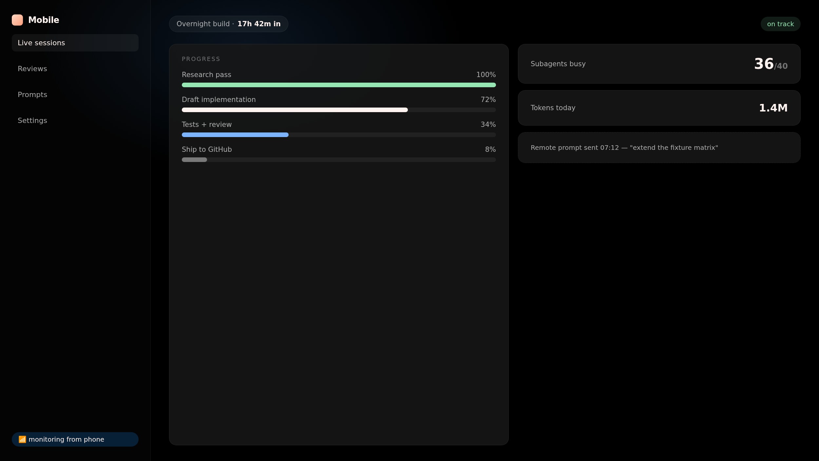Click the Tests + review label
This screenshot has height=461, width=819.
pyautogui.click(x=207, y=125)
